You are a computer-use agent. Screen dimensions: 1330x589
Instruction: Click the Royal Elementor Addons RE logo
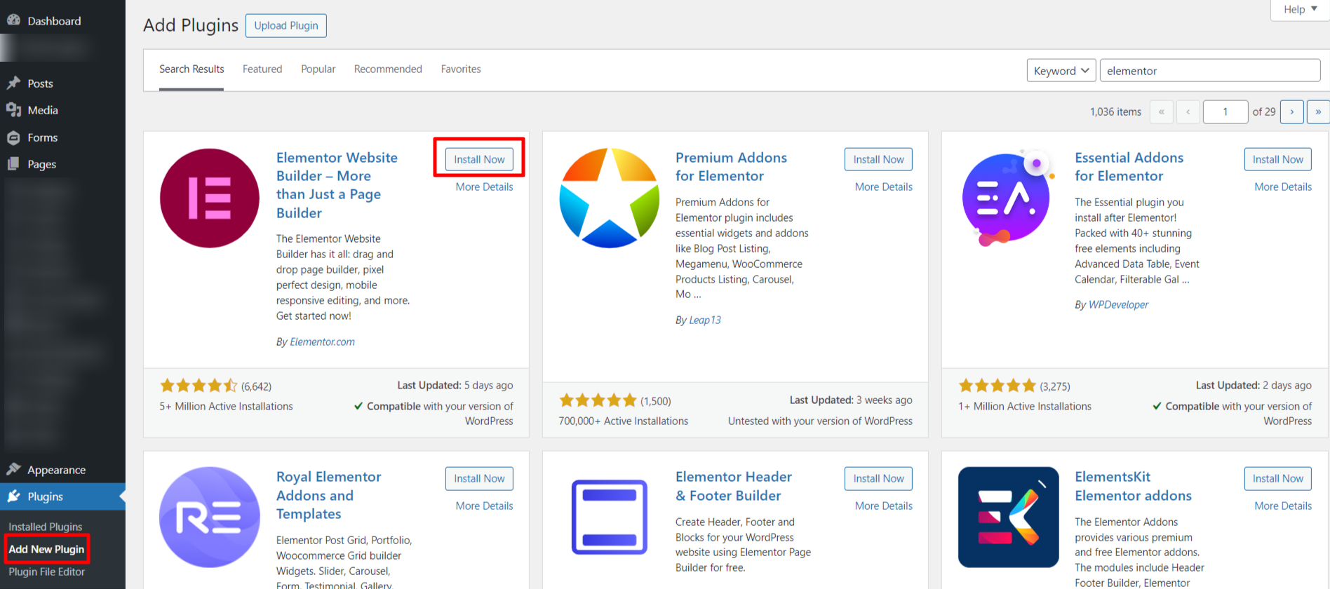tap(210, 517)
